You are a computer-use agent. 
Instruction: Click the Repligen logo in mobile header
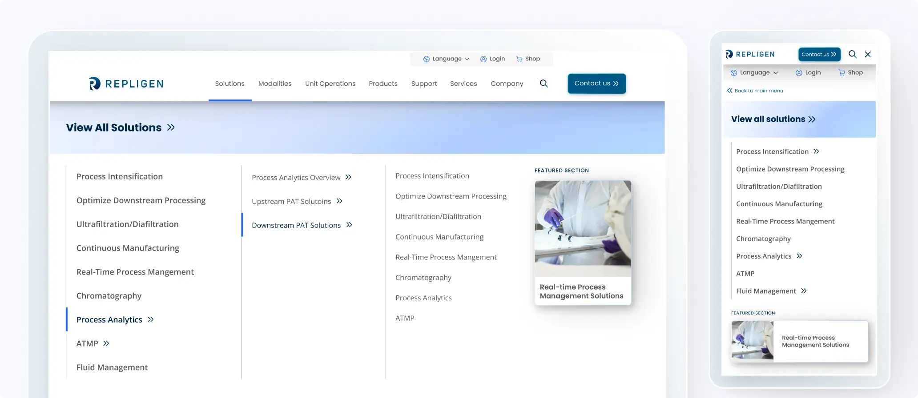click(750, 54)
